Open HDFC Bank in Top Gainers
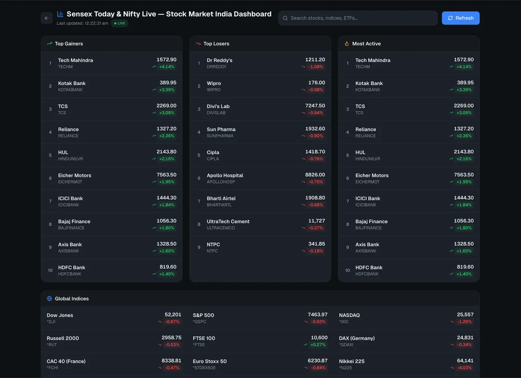521x378 pixels. pos(112,270)
